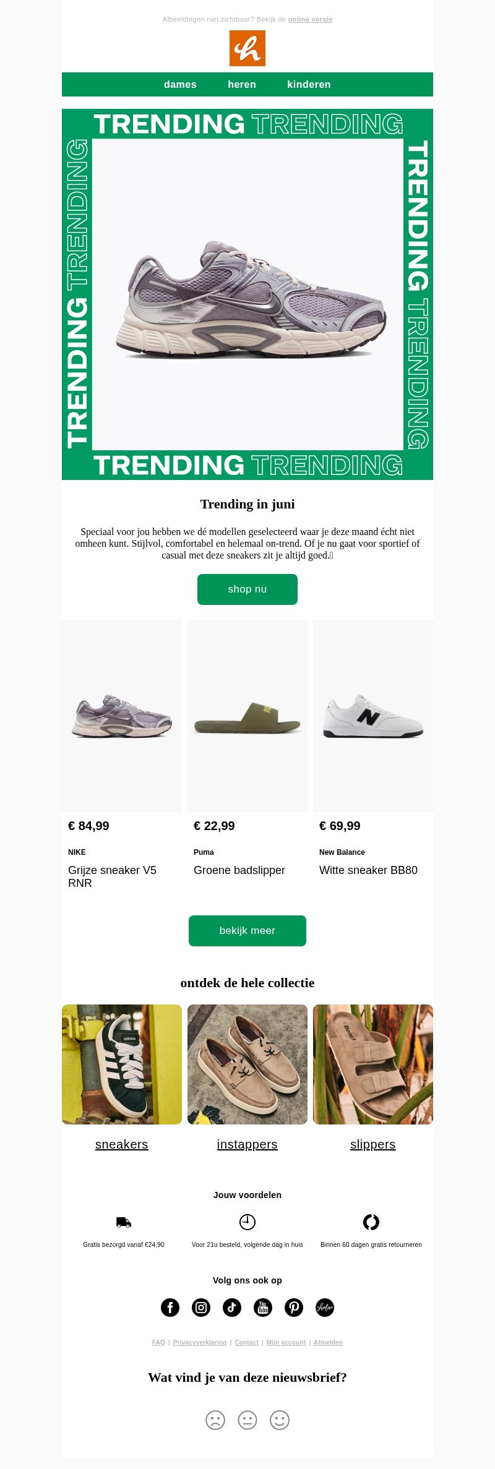This screenshot has height=1469, width=495.
Task: Select the happy face feedback icon
Action: point(280,1420)
